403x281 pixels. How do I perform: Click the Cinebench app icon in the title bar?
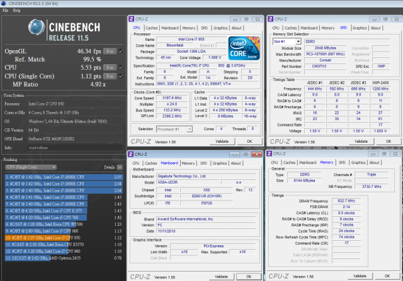pos(3,3)
